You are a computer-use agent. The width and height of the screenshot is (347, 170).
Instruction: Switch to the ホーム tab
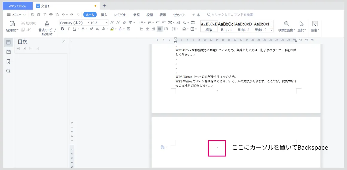(x=90, y=15)
